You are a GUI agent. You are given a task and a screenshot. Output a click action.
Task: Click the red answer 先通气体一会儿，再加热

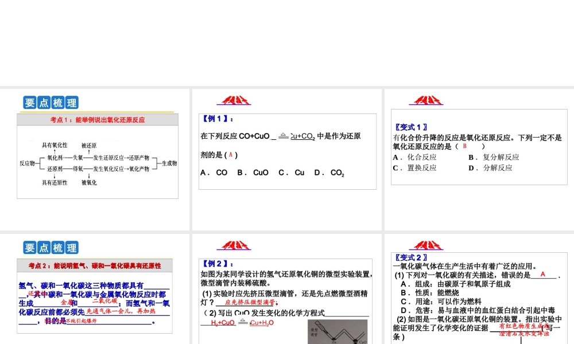[121, 311]
